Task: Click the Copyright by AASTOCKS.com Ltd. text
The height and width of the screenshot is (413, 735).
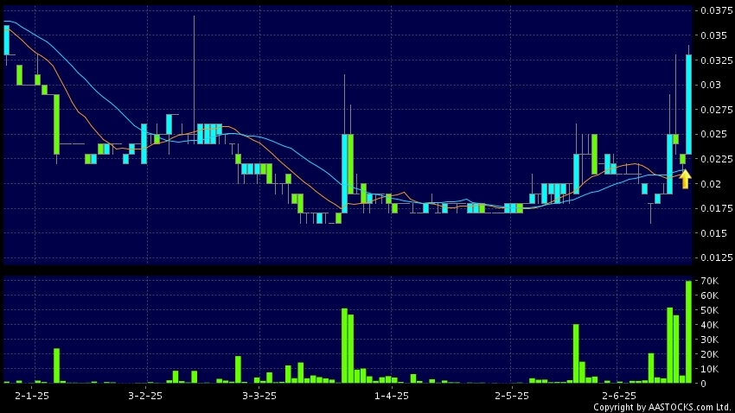Action: (662, 407)
